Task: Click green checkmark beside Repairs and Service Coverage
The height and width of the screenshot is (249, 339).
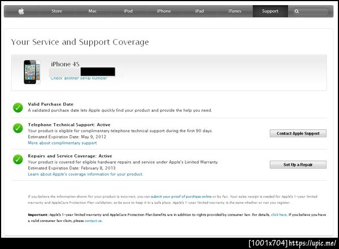Action: (18, 159)
